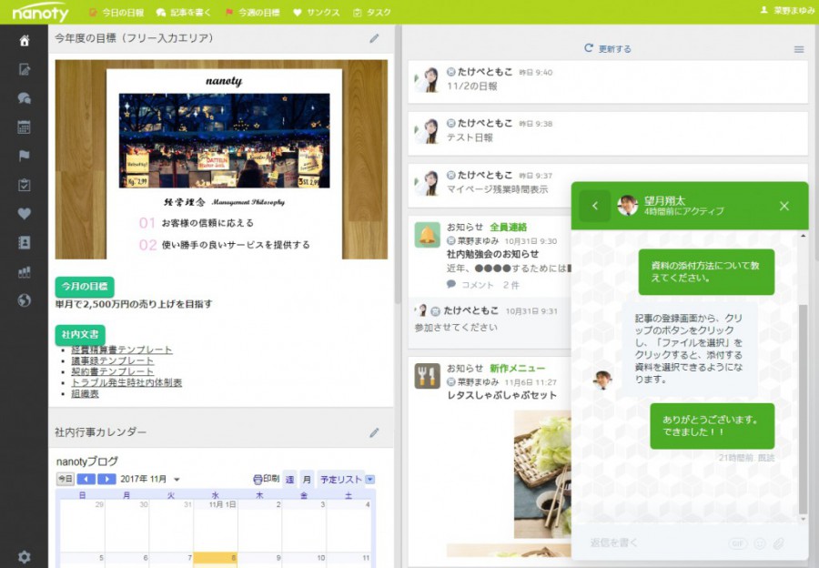819x568 pixels.
Task: Click the 今月の目標 label
Action: [x=85, y=287]
